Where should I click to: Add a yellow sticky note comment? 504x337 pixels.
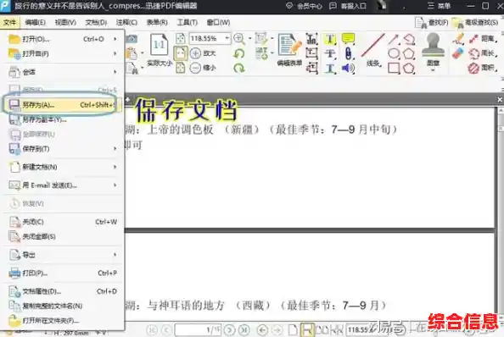click(x=348, y=38)
